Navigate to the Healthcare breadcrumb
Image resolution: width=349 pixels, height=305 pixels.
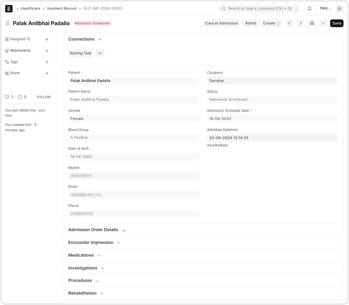coord(31,8)
